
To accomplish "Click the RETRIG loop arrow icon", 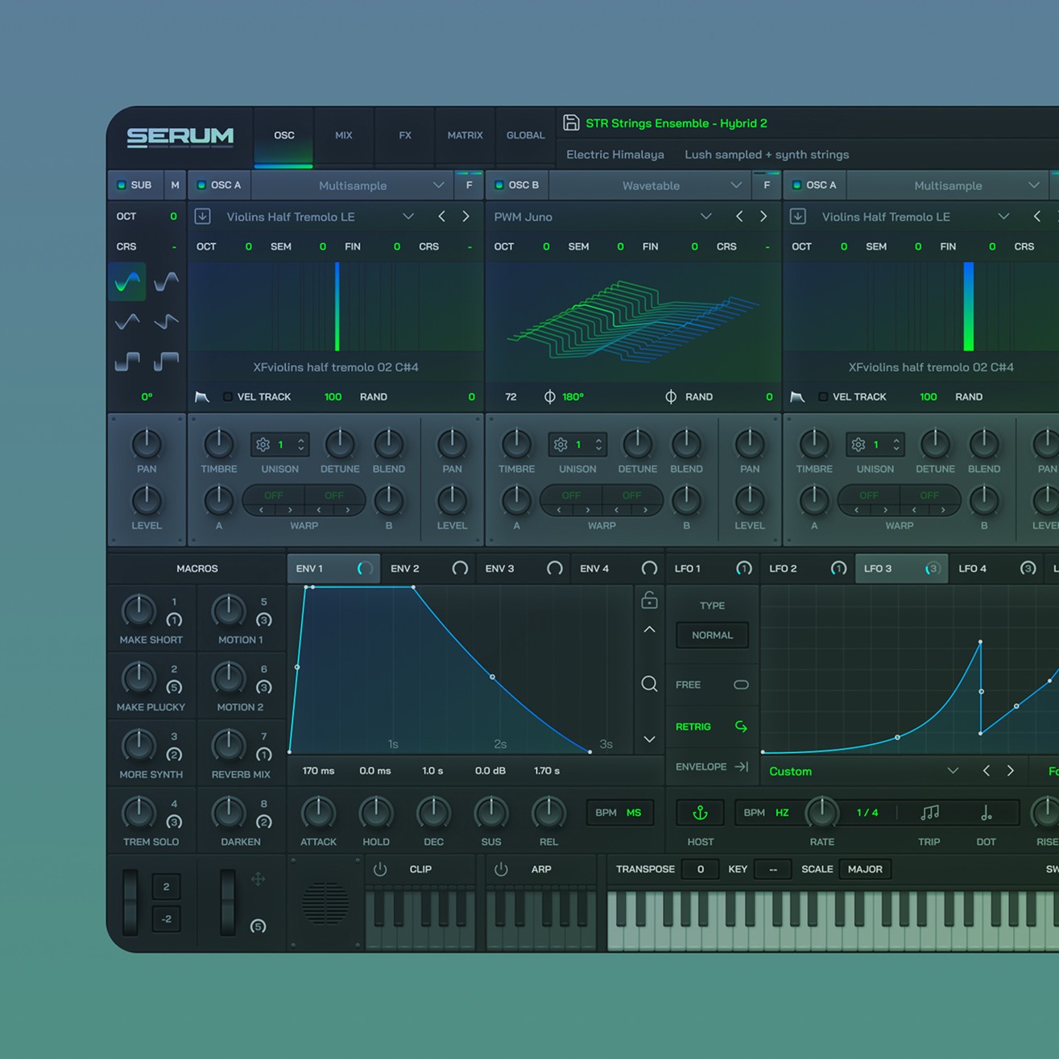I will pyautogui.click(x=741, y=726).
